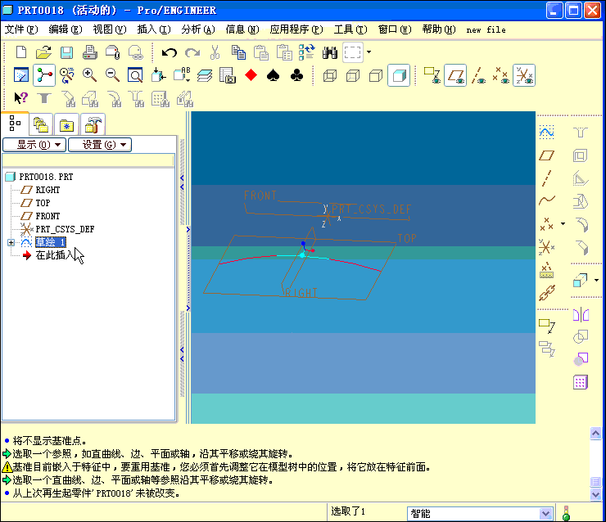Screen dimensions: 606x522
Task: Open the 智能 selection filter combo box
Action: [x=480, y=514]
